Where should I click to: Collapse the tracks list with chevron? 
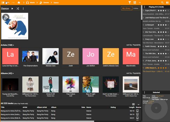tap(138, 104)
